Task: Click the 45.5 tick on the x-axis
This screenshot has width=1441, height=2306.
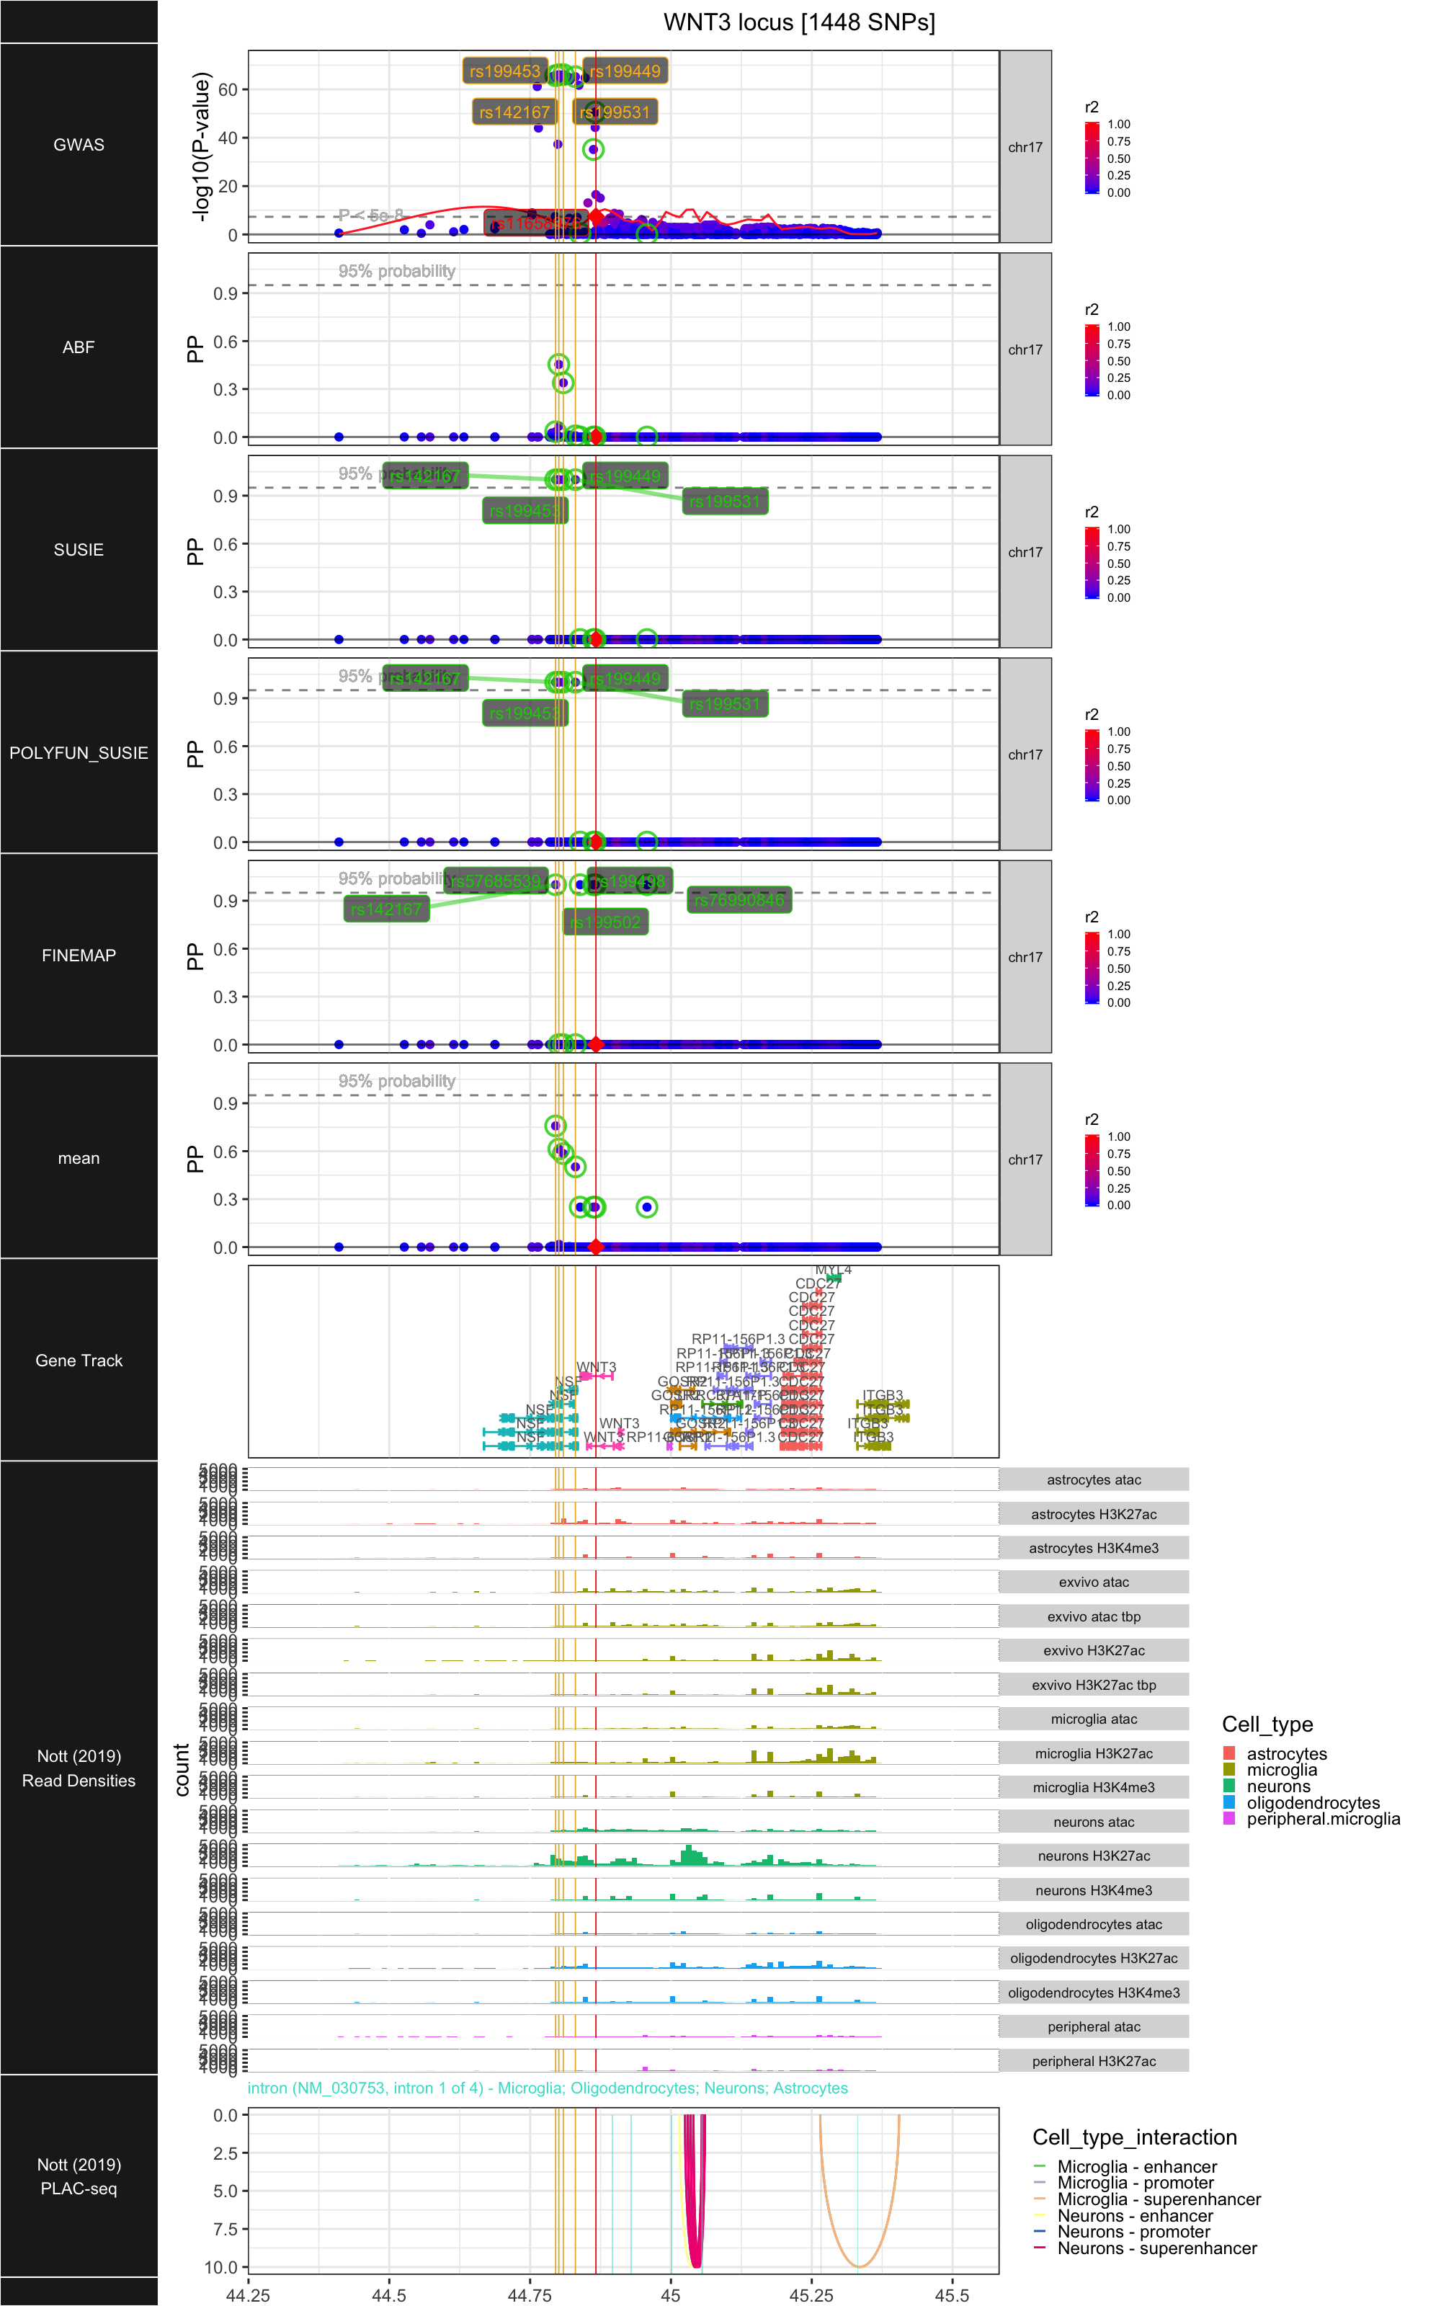Action: [x=952, y=2295]
